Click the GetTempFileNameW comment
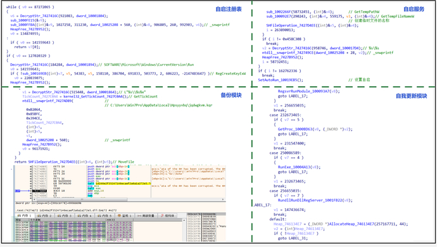 tap(395, 16)
